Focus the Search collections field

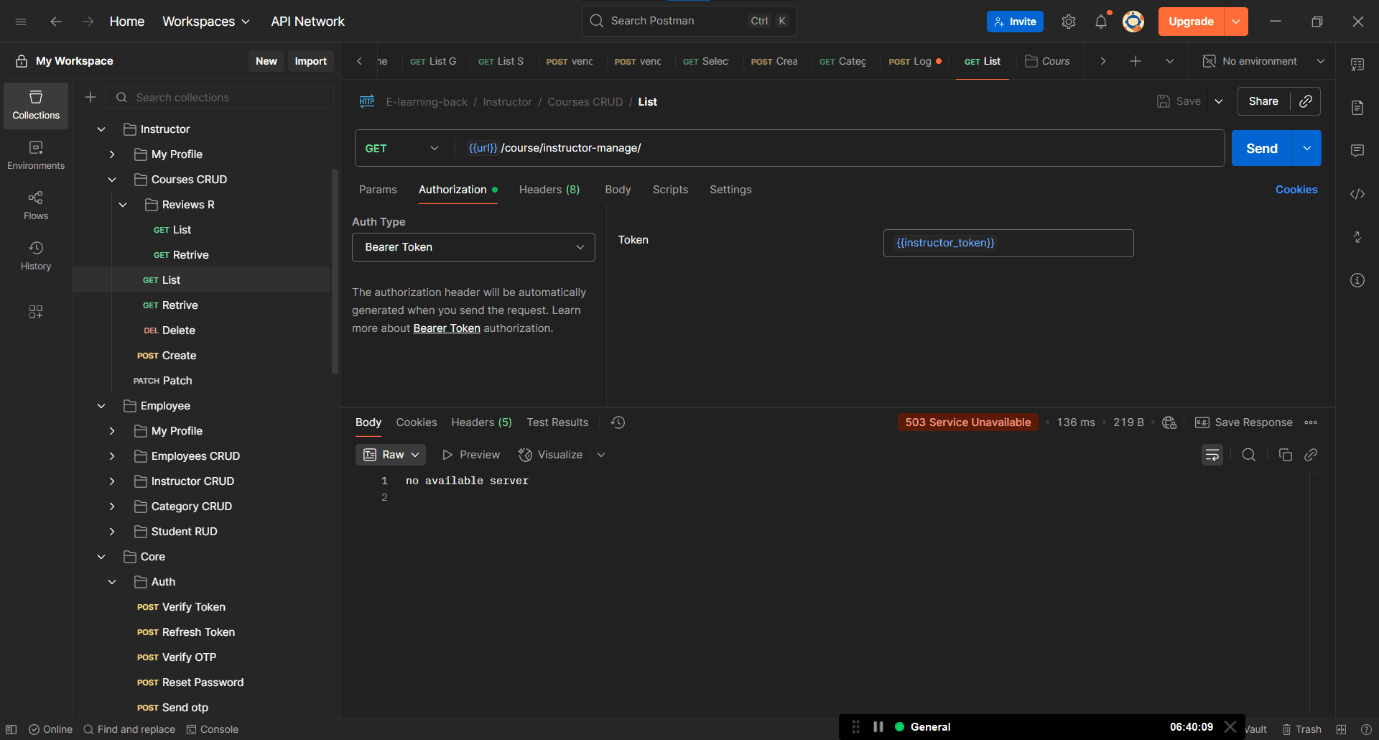click(x=221, y=97)
